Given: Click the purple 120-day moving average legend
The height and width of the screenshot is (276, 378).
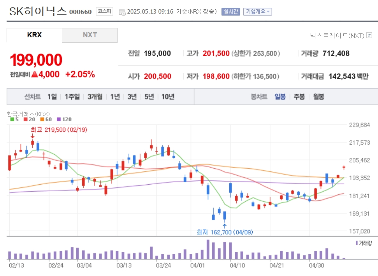Looking at the screenshot, I should point(64,119).
